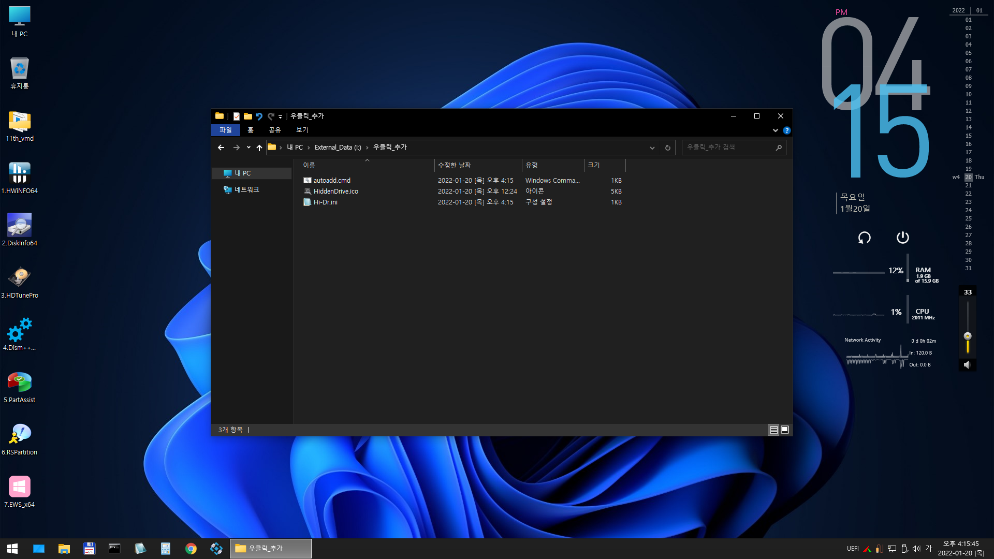Open the 파일 ribbon tab

[x=226, y=130]
